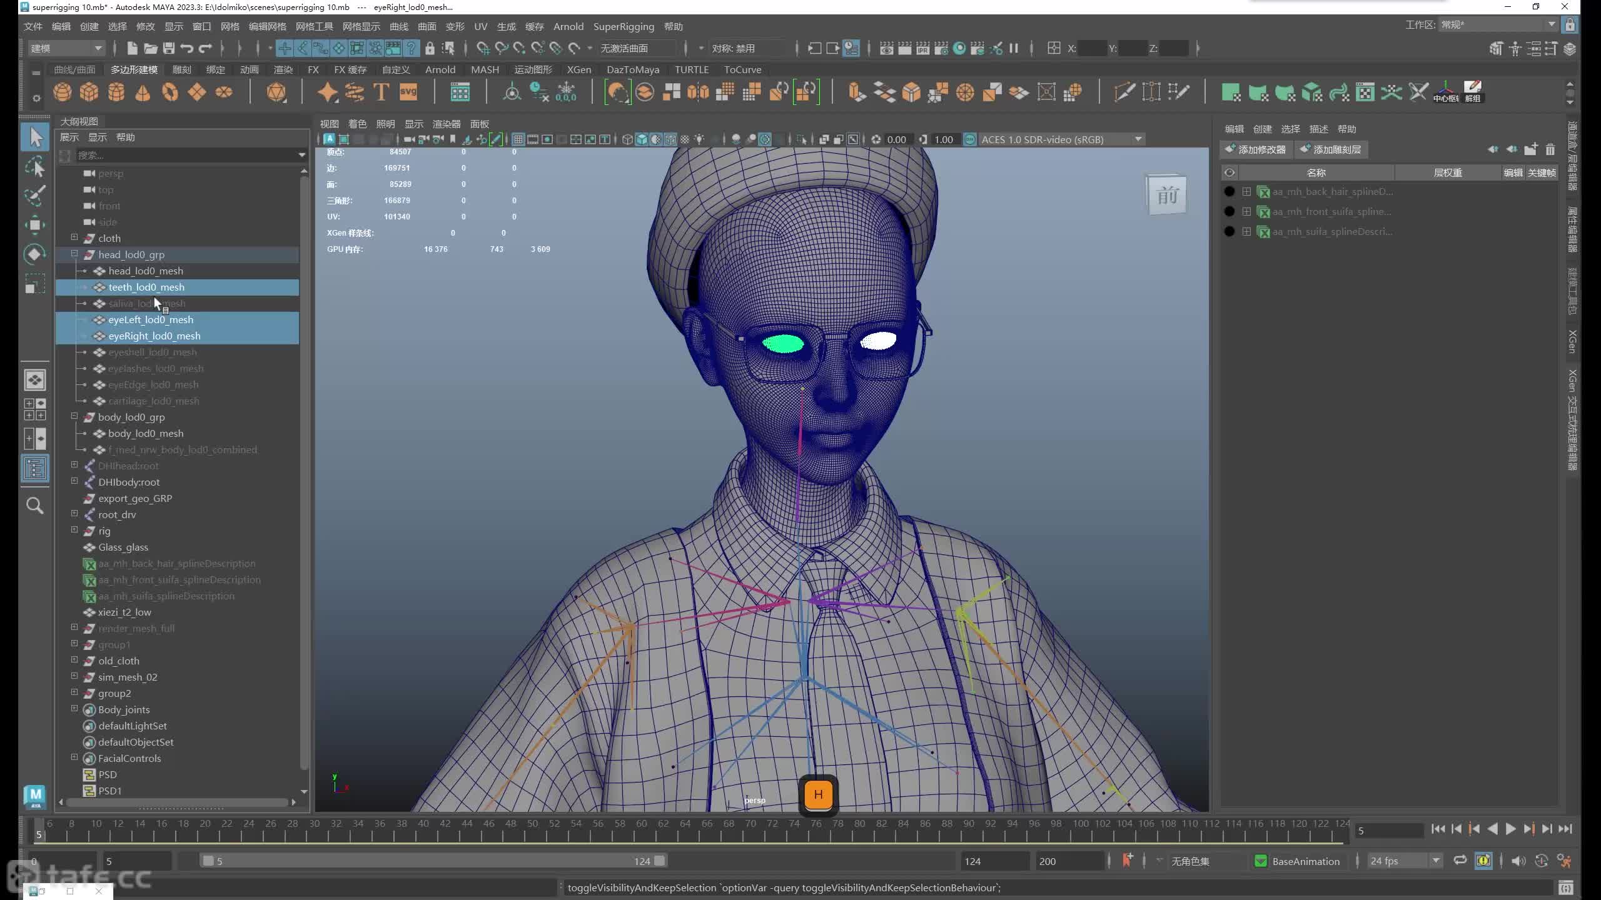Select the polygon sphere shelf icon
The height and width of the screenshot is (900, 1601).
(62, 92)
